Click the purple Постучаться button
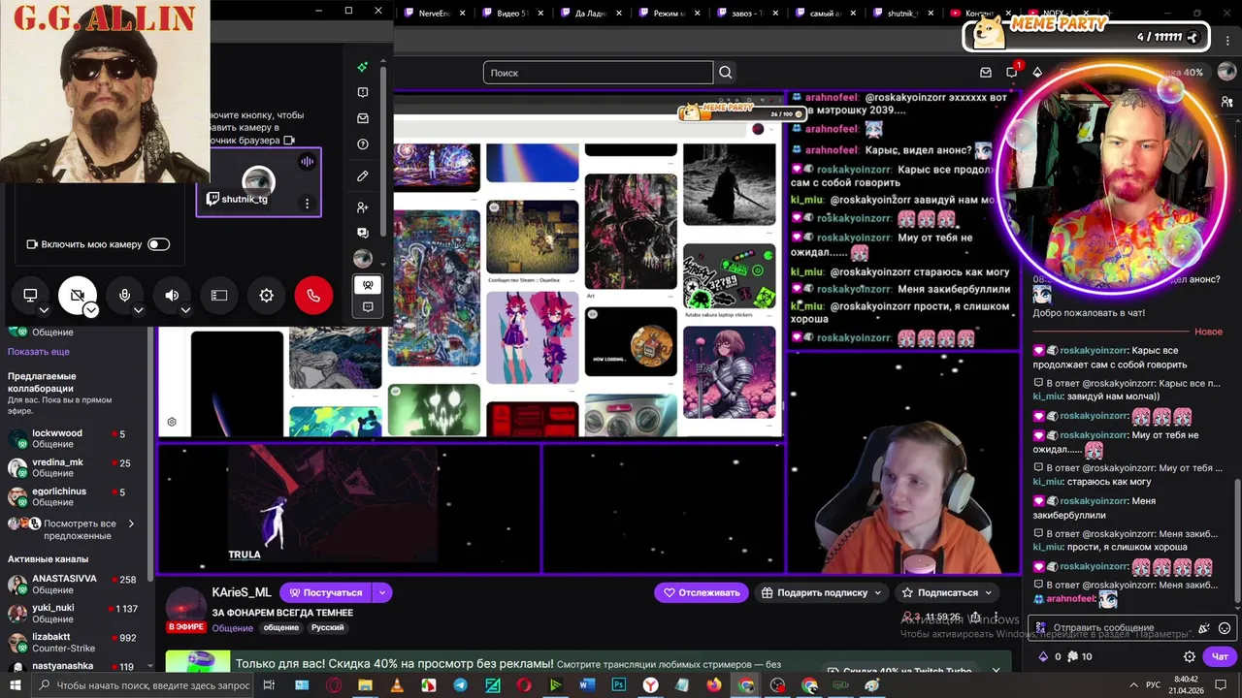1242x698 pixels. pos(326,592)
